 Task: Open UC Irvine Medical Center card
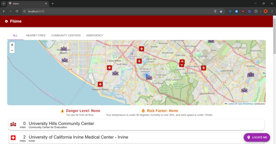[x=136, y=139]
